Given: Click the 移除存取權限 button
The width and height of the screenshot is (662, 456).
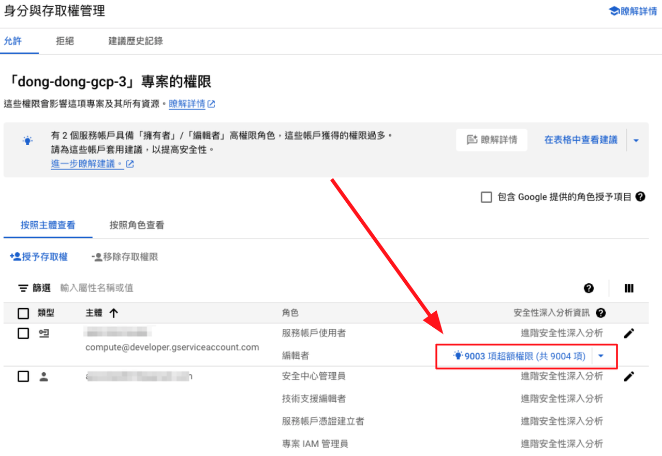Looking at the screenshot, I should (125, 257).
